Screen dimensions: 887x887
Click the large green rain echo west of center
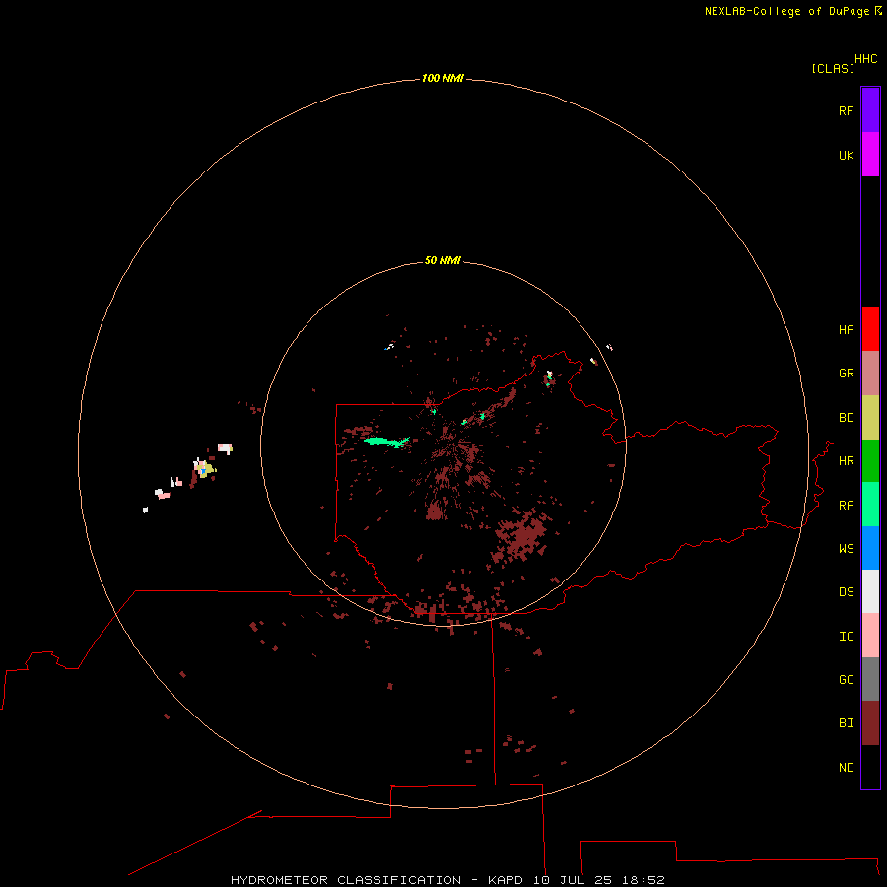tap(386, 442)
